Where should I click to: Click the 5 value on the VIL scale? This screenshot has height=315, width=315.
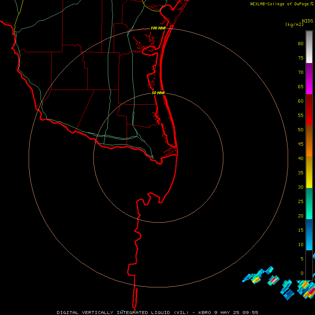pos(302,259)
